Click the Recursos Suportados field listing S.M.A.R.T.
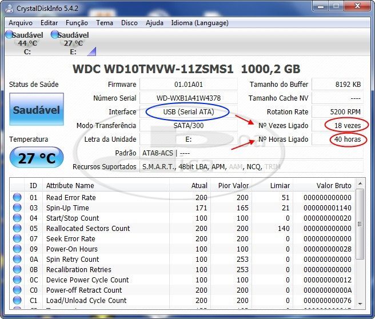 pos(252,166)
